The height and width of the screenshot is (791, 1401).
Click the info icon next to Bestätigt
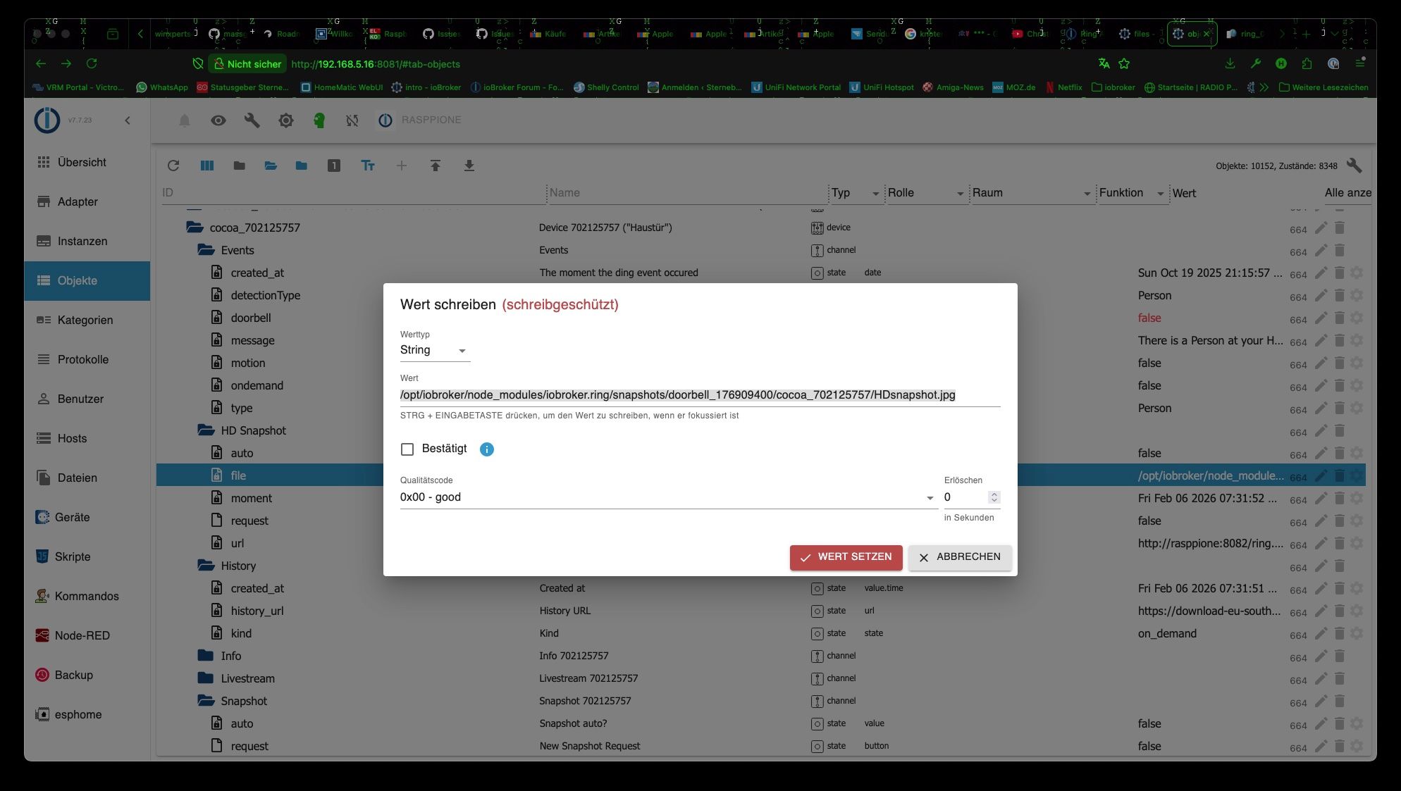(x=486, y=449)
